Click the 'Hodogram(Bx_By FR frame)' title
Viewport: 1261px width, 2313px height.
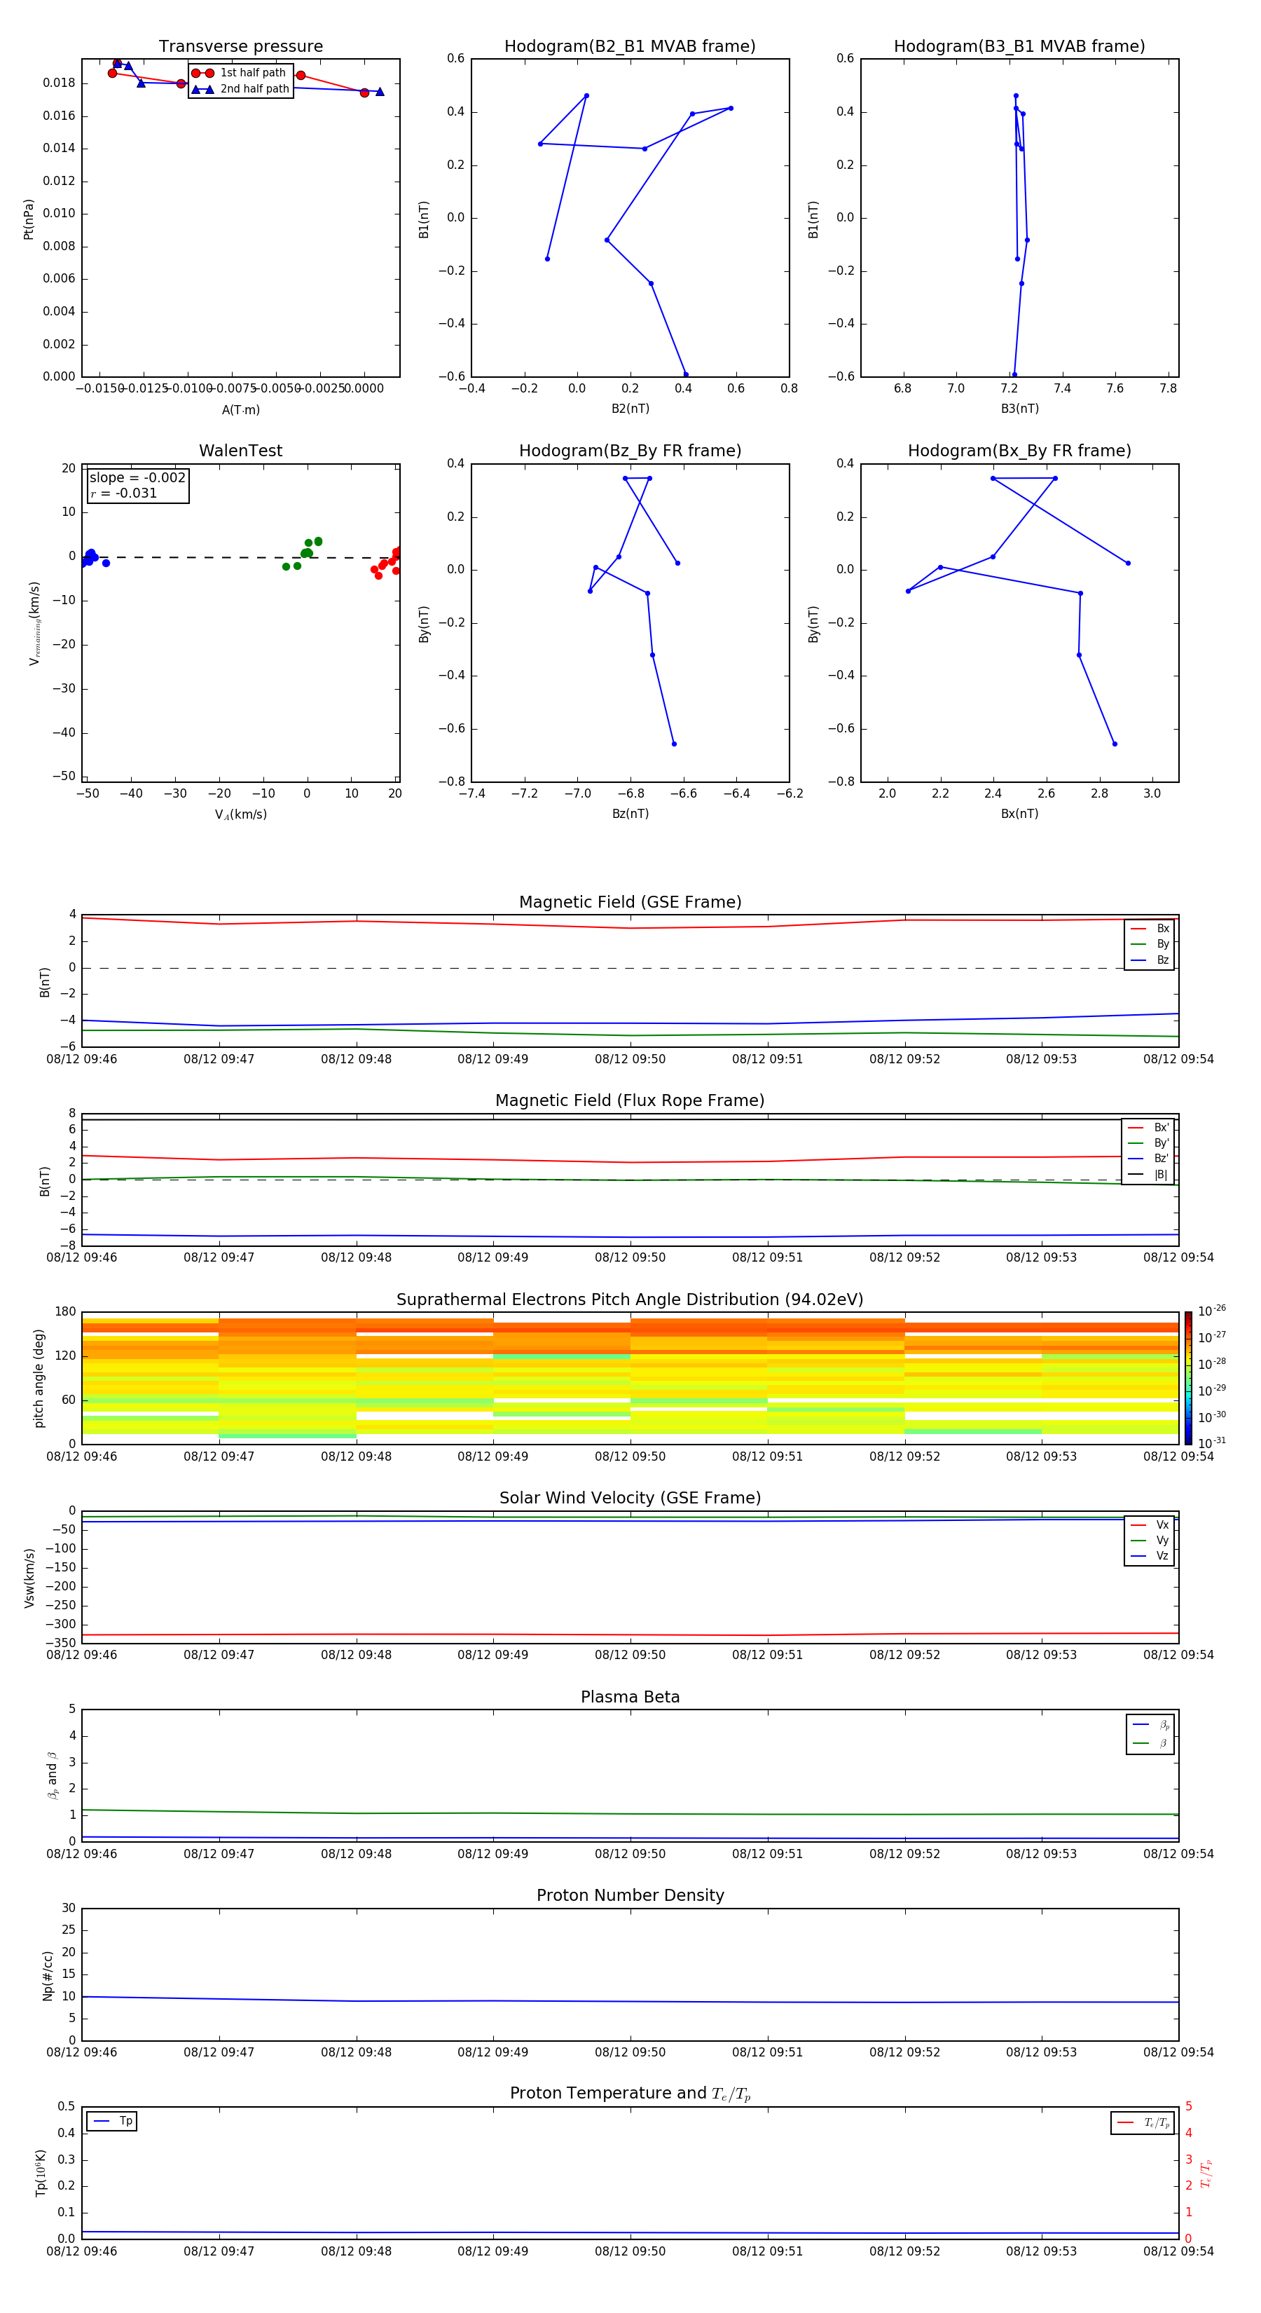1019,451
